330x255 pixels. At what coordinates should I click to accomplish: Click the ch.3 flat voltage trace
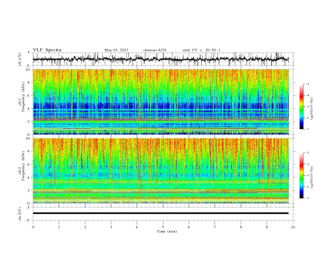[x=160, y=213]
